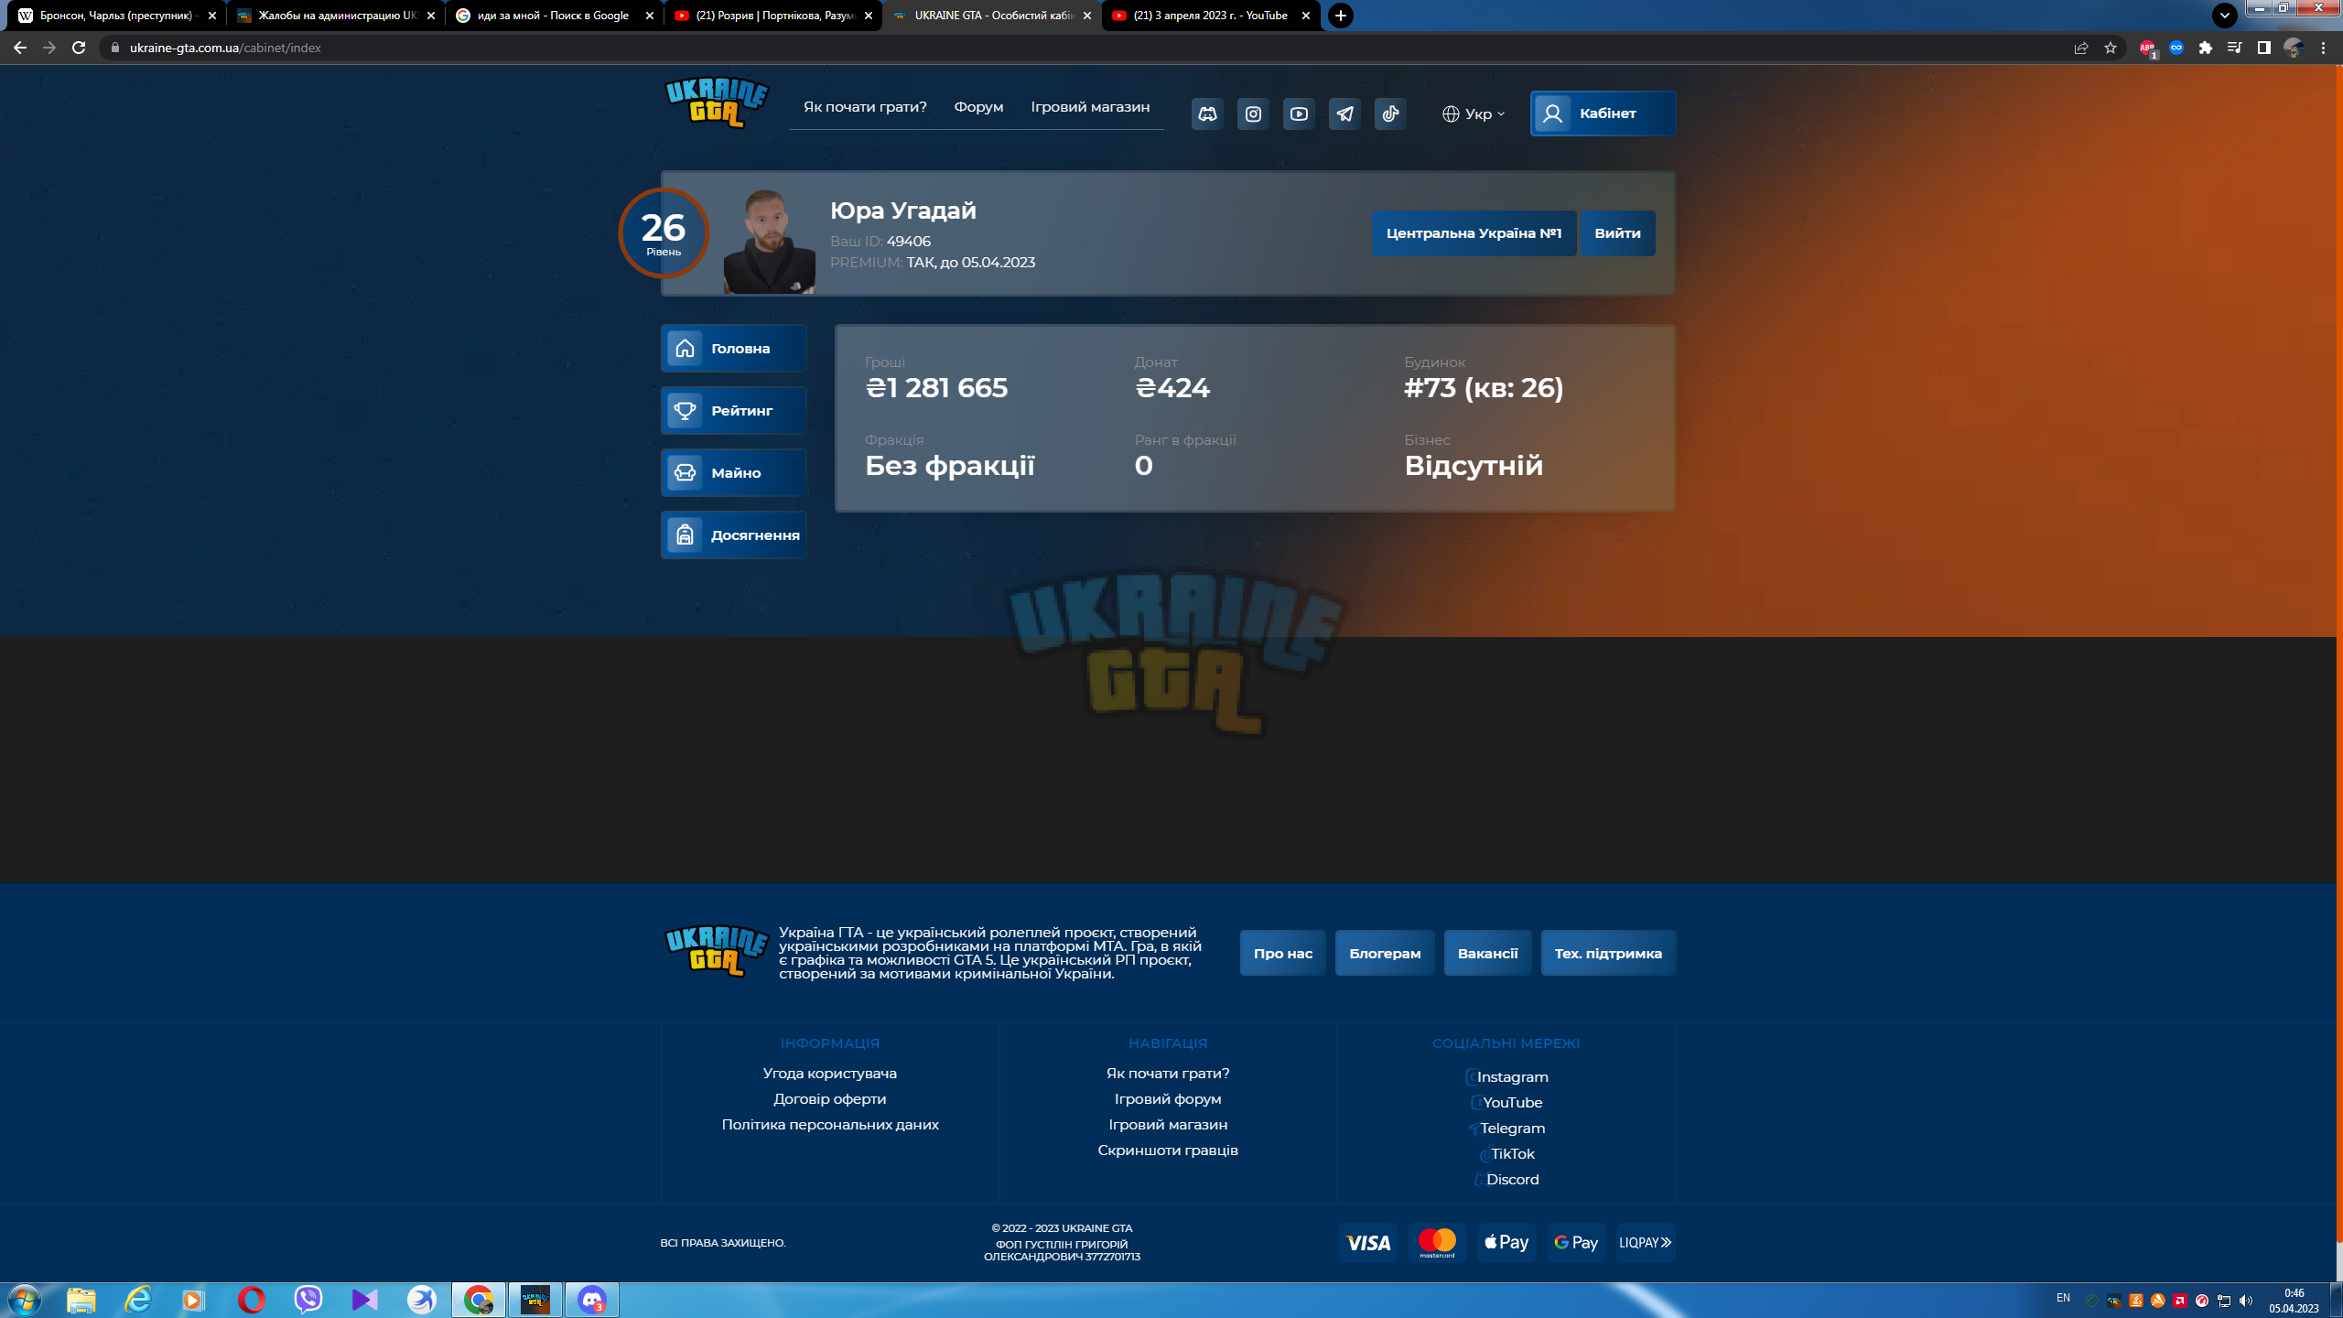Open the Chrome profile avatar

[x=2294, y=48]
